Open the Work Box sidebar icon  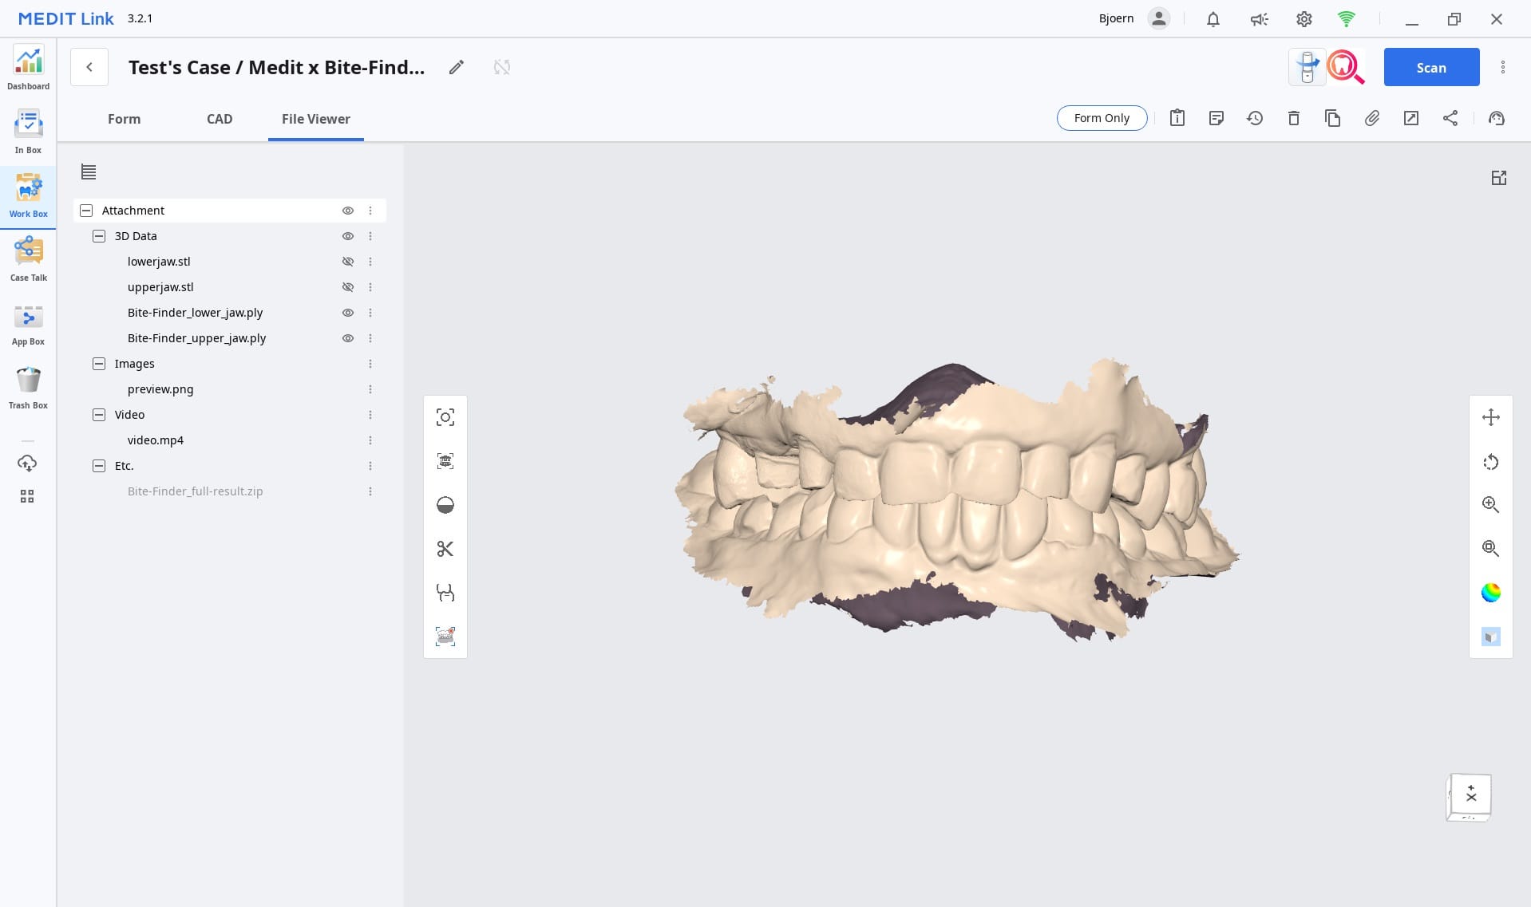(x=28, y=196)
